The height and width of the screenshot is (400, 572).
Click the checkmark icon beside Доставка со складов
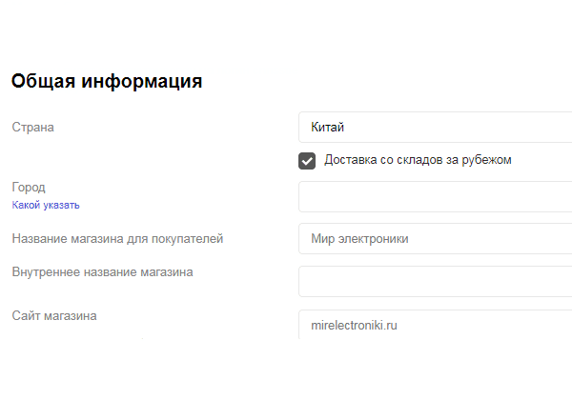[x=307, y=160]
